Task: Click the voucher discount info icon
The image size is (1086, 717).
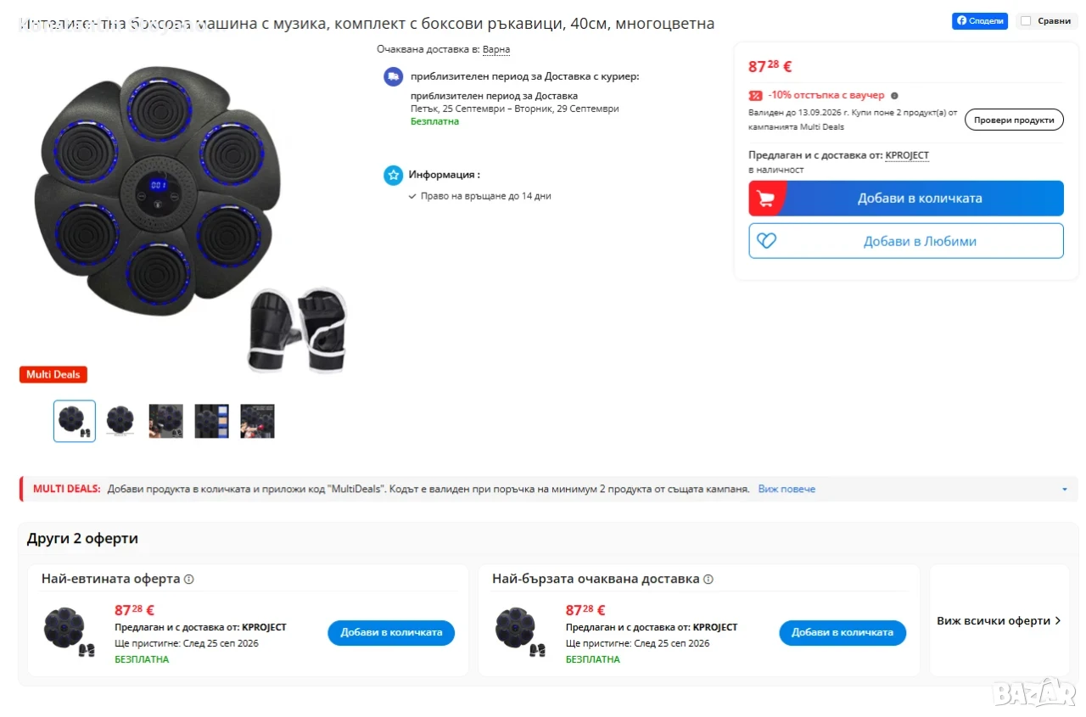Action: pos(894,96)
